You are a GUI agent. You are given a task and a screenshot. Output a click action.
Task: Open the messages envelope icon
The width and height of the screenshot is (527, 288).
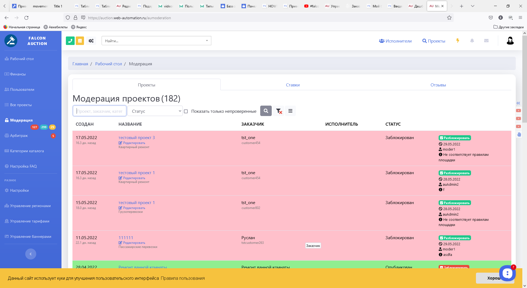click(x=486, y=41)
